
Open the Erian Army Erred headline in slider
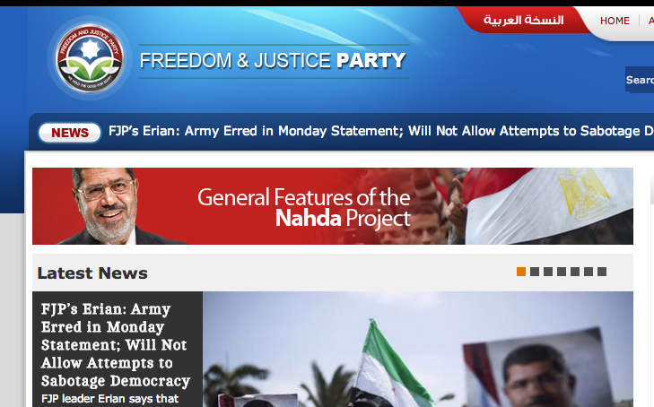pyautogui.click(x=116, y=345)
